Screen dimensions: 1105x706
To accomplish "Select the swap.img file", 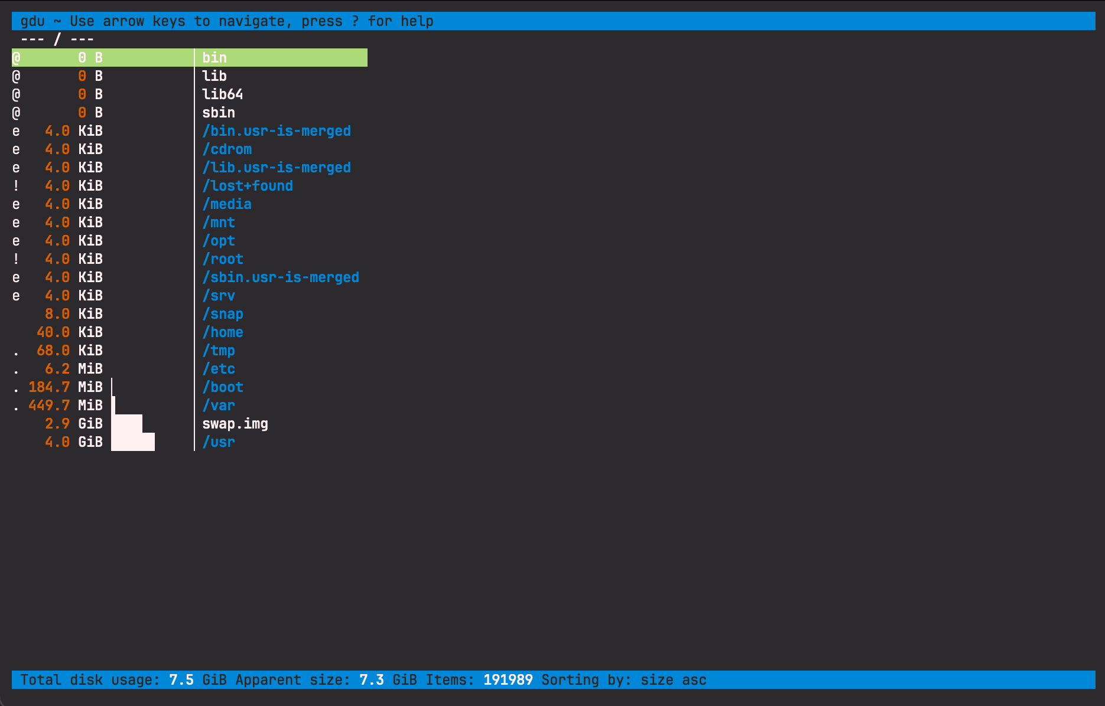I will point(235,423).
